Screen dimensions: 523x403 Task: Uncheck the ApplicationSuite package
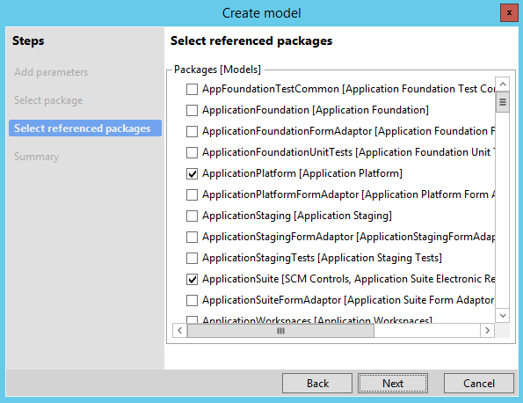tap(192, 279)
